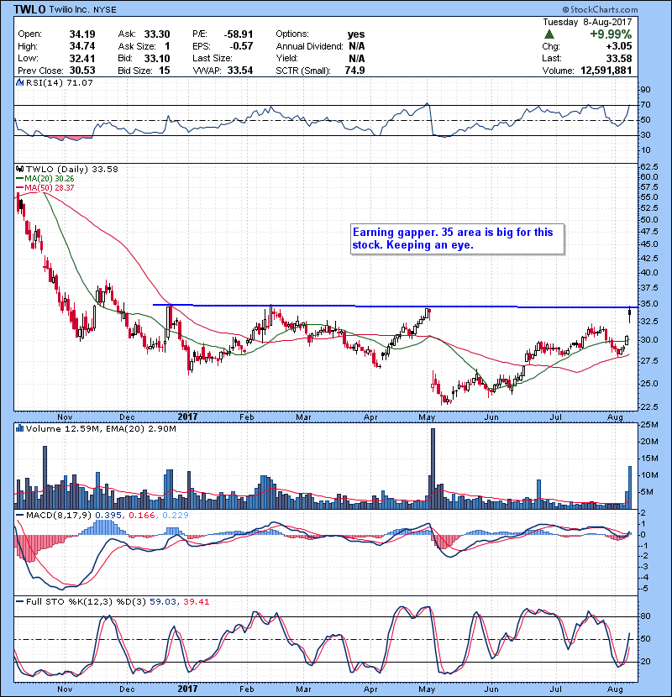Image resolution: width=672 pixels, height=697 pixels.
Task: Click the Open value 34.19
Action: (82, 34)
